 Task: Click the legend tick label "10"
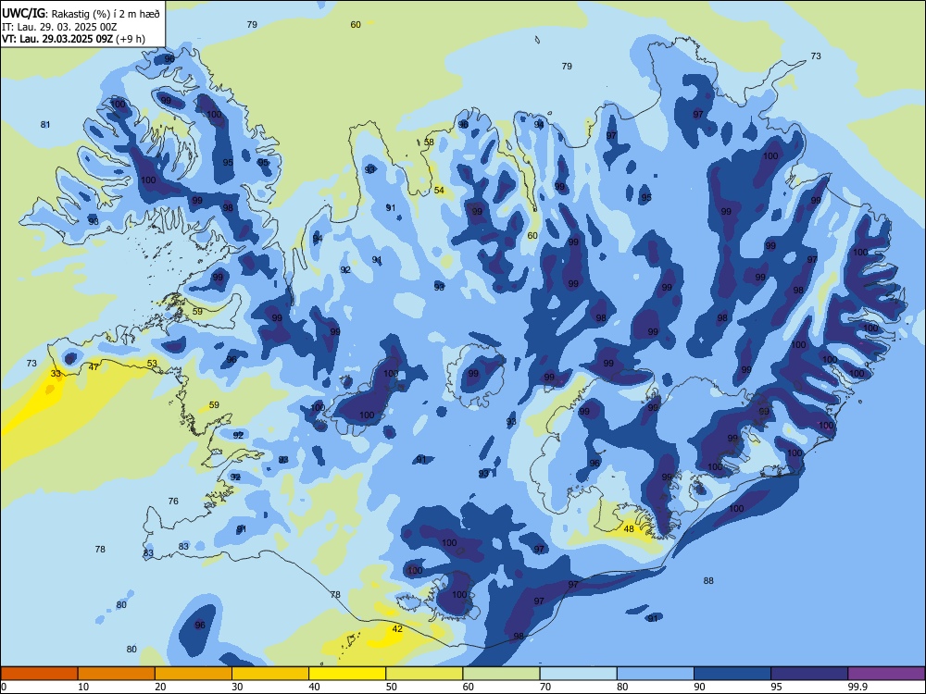point(83,687)
